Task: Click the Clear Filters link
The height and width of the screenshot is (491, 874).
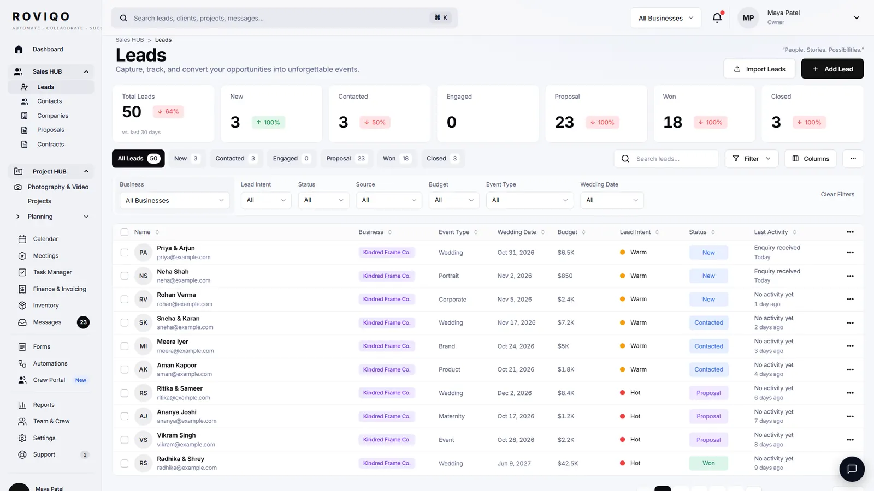Action: click(837, 195)
